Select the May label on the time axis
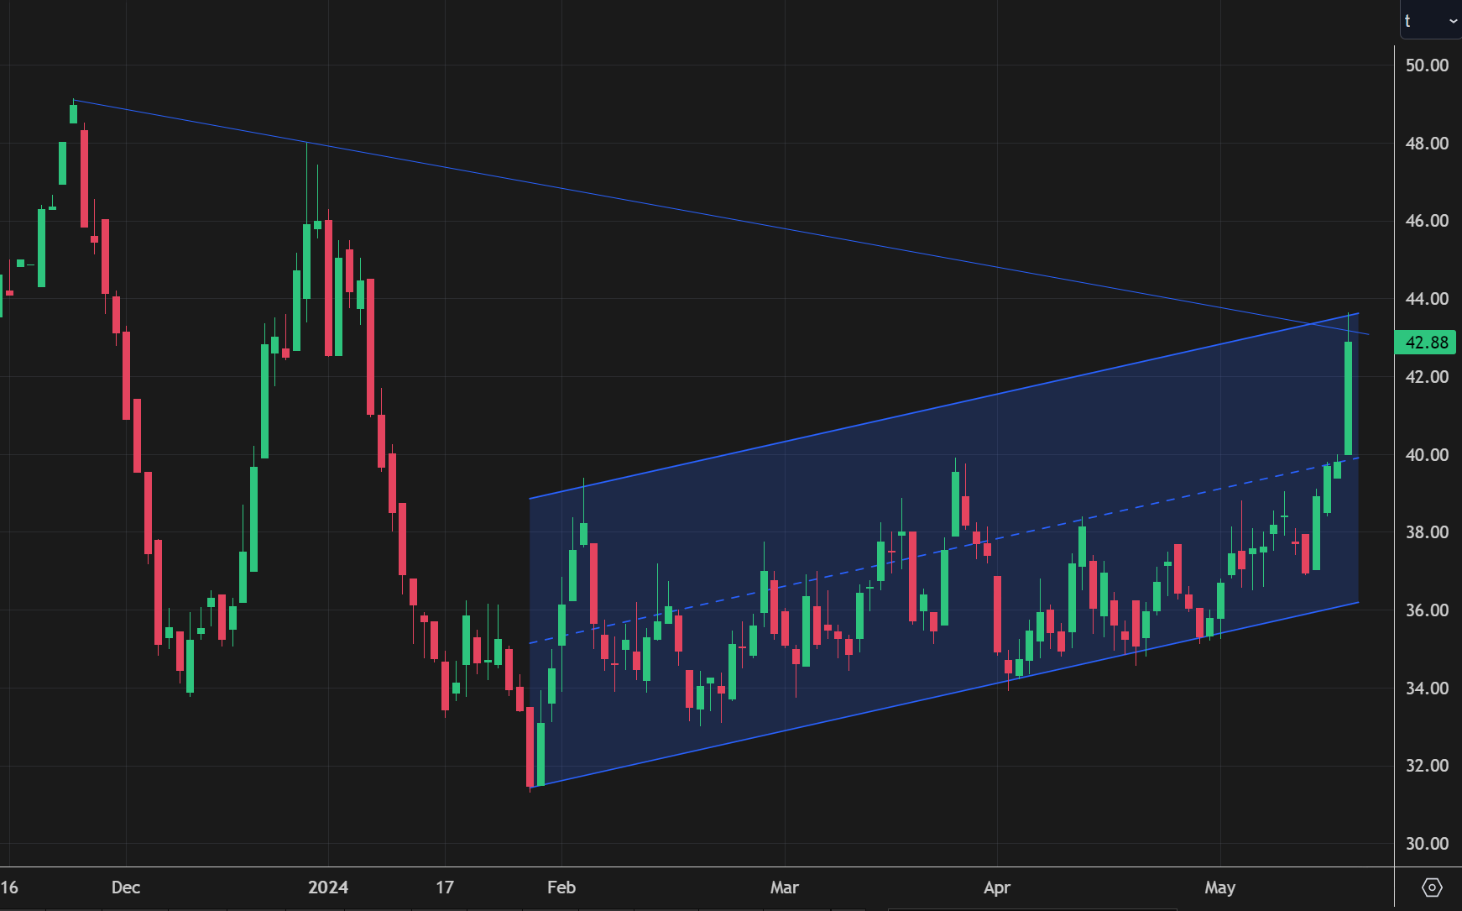Image resolution: width=1462 pixels, height=911 pixels. click(1220, 887)
